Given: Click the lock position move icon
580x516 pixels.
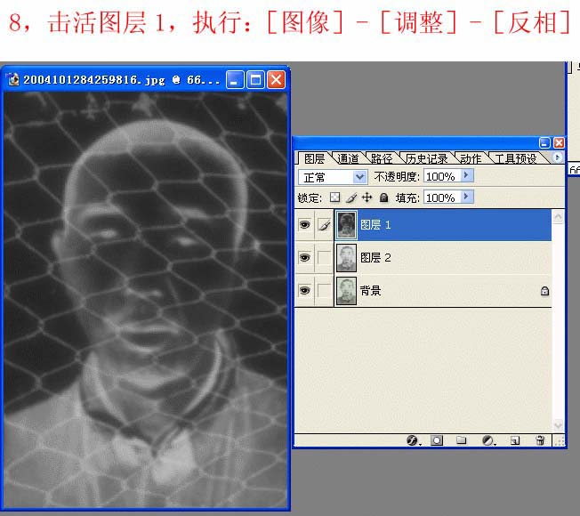Looking at the screenshot, I should pyautogui.click(x=367, y=198).
